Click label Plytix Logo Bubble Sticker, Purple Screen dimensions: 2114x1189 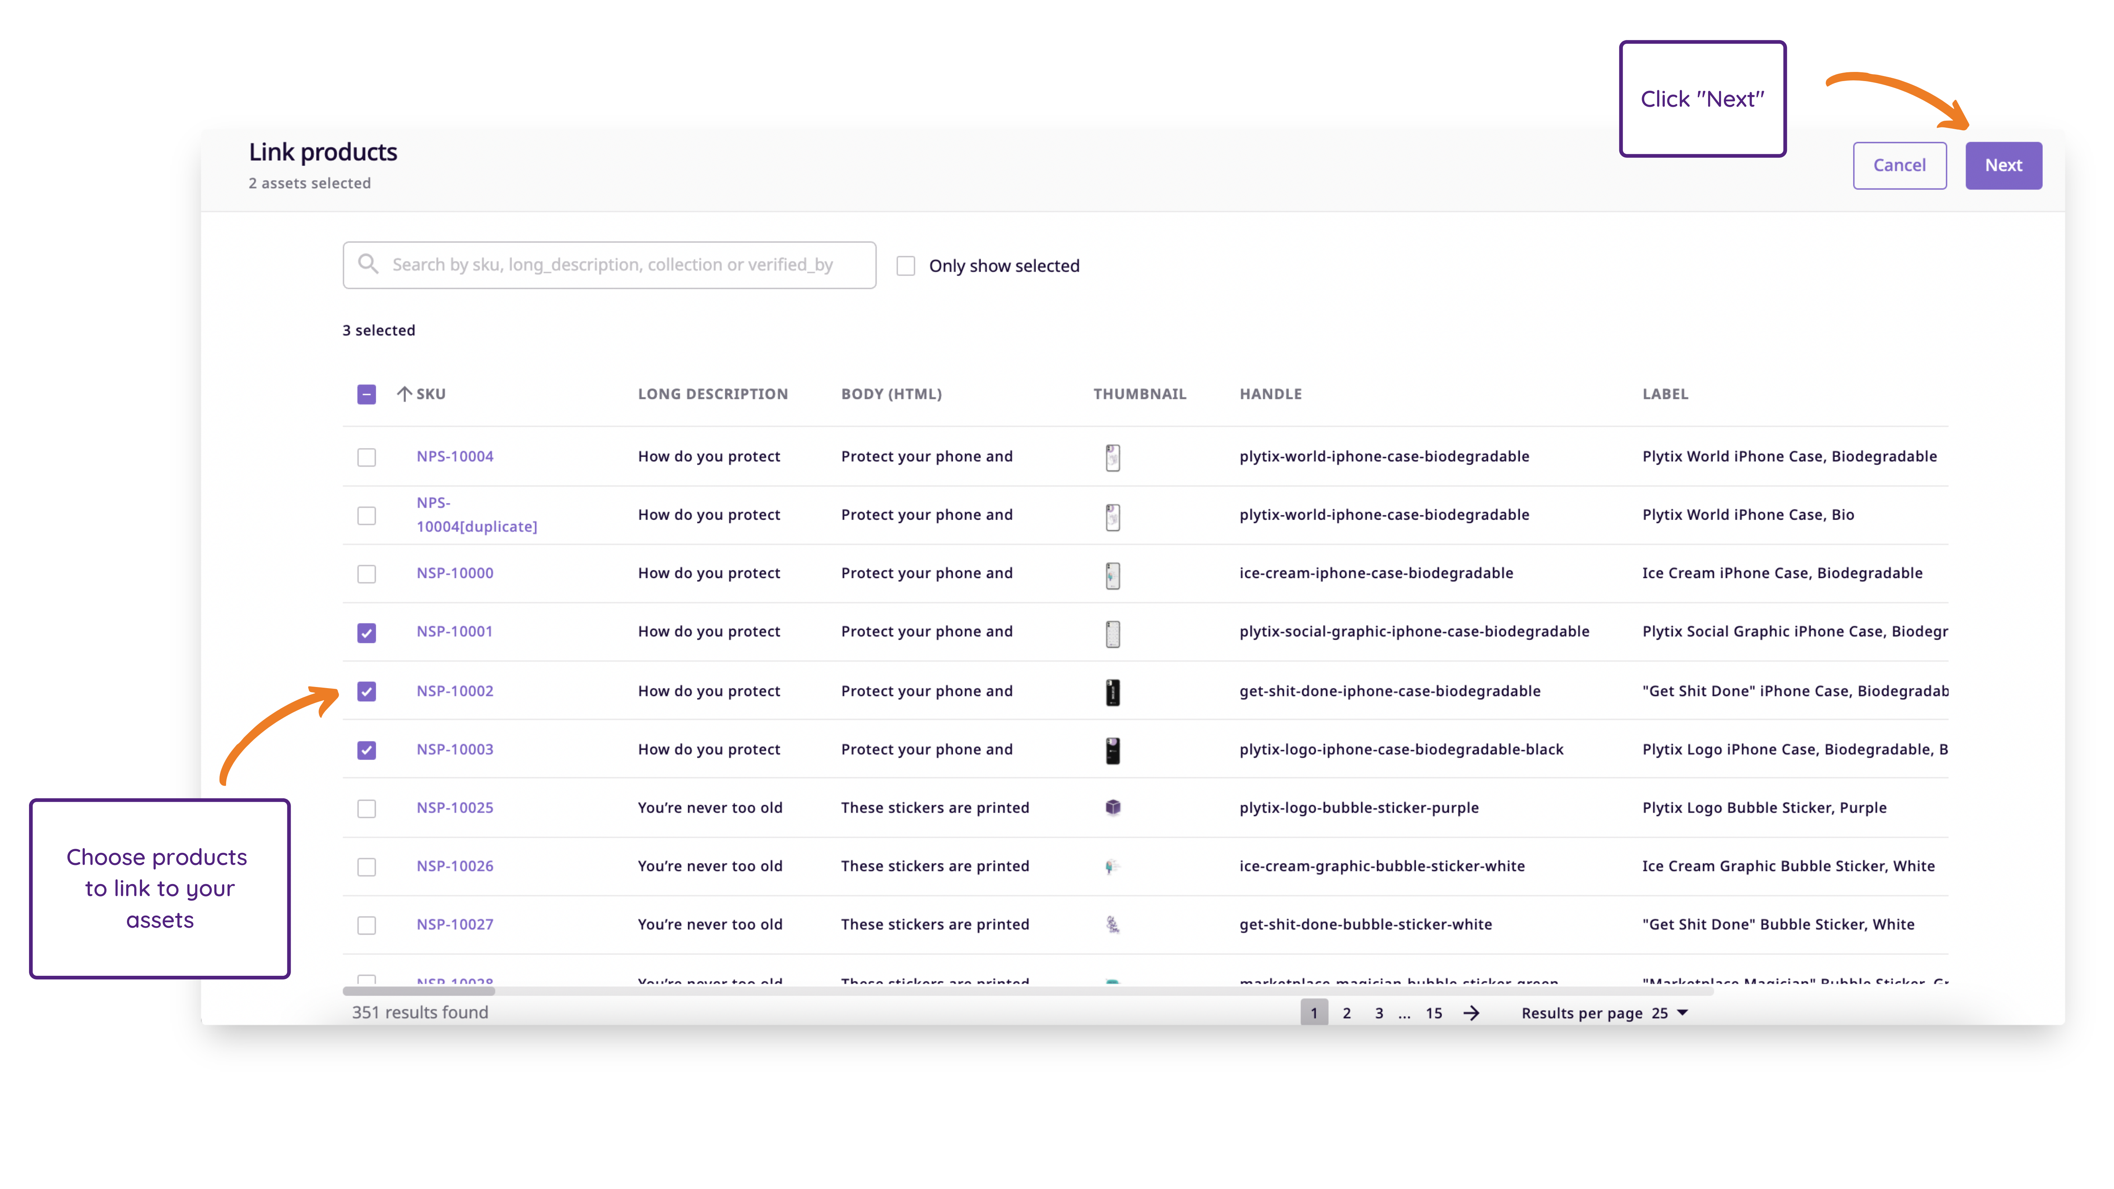1764,807
